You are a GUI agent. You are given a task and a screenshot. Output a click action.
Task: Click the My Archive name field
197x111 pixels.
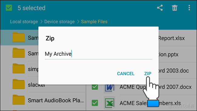pos(98,54)
